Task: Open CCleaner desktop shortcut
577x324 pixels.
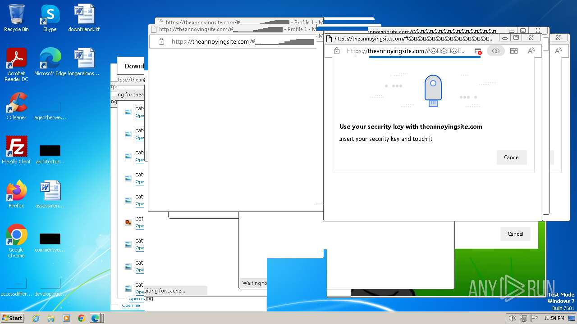Action: (16, 106)
